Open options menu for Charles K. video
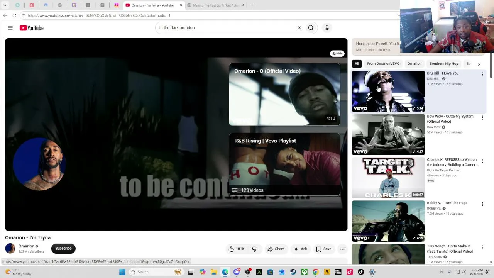This screenshot has height=278, width=494. pyautogui.click(x=482, y=161)
